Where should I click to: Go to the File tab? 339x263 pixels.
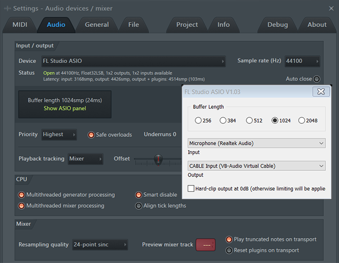[134, 24]
